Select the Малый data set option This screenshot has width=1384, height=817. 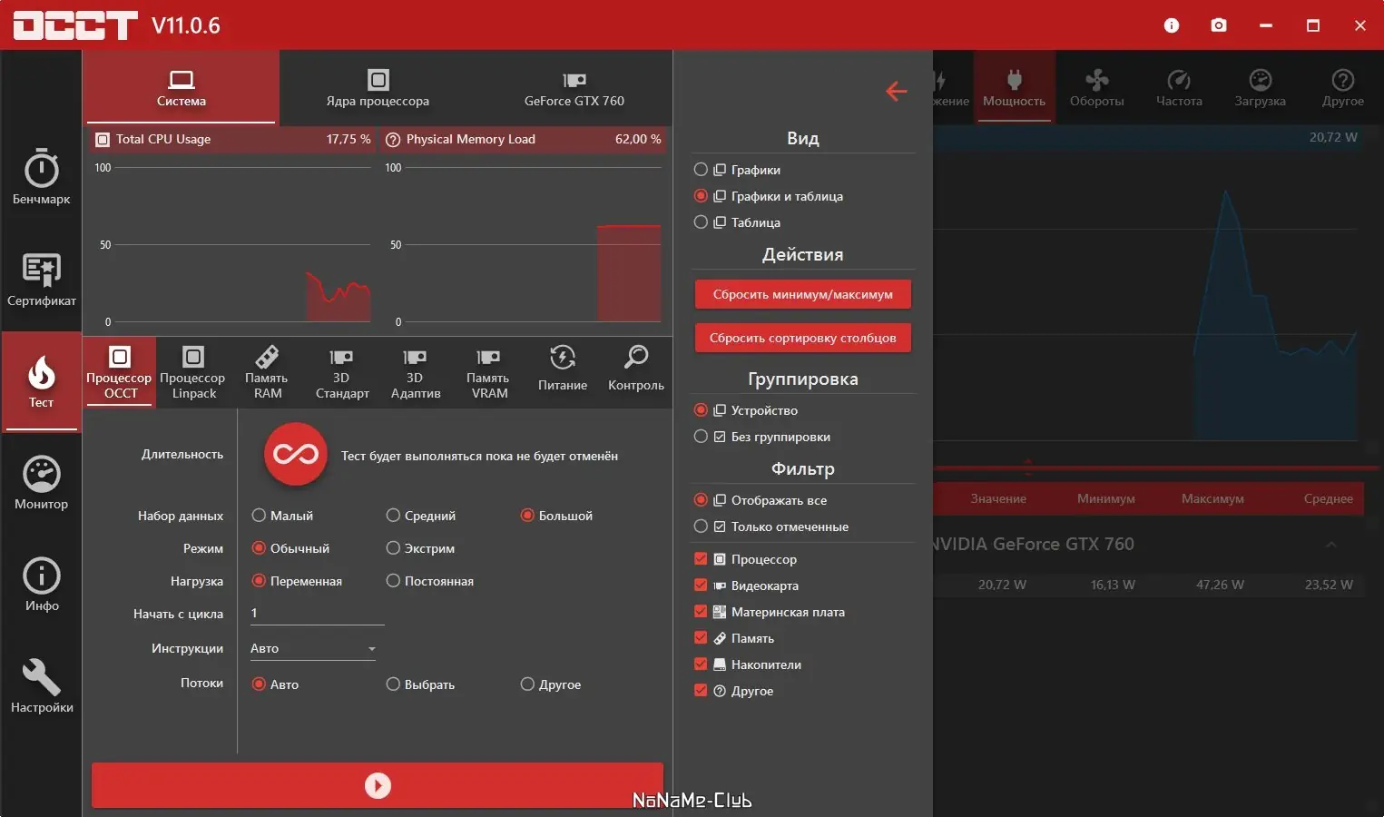pos(282,516)
